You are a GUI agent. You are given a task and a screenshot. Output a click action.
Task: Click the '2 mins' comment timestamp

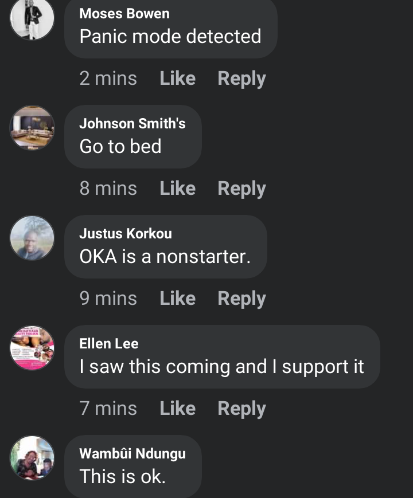pyautogui.click(x=108, y=78)
